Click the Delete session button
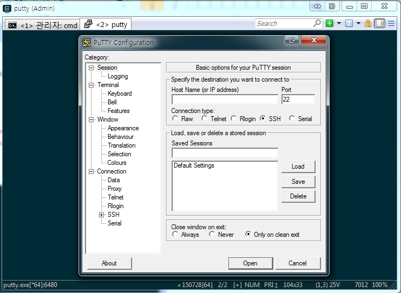The height and width of the screenshot is (293, 401). click(x=298, y=196)
